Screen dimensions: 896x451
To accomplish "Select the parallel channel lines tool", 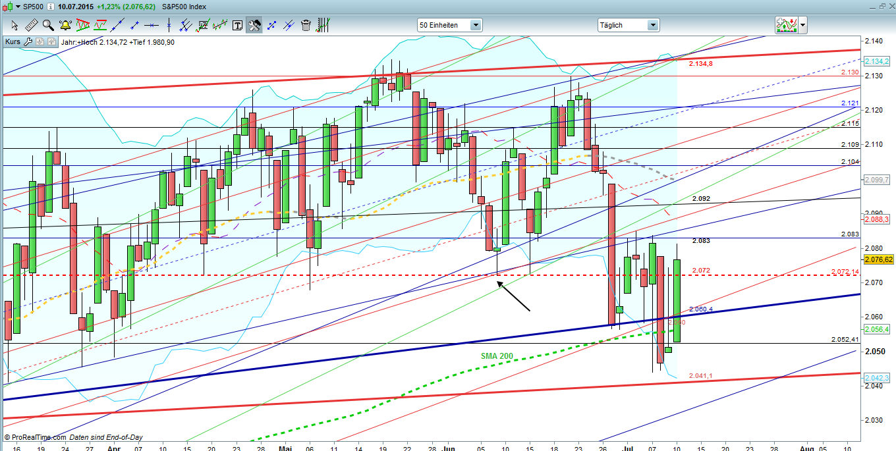I will point(186,25).
